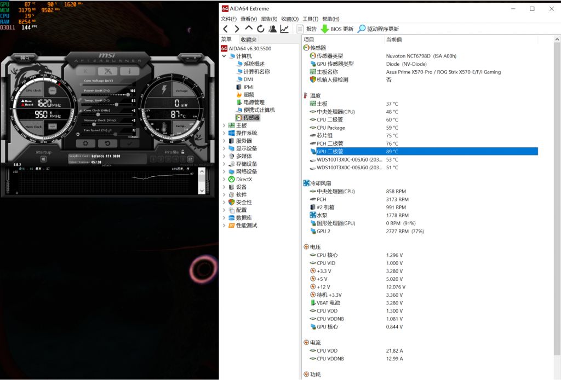Toggle Auto mode for Fan Speed
The image size is (561, 380).
133,136
